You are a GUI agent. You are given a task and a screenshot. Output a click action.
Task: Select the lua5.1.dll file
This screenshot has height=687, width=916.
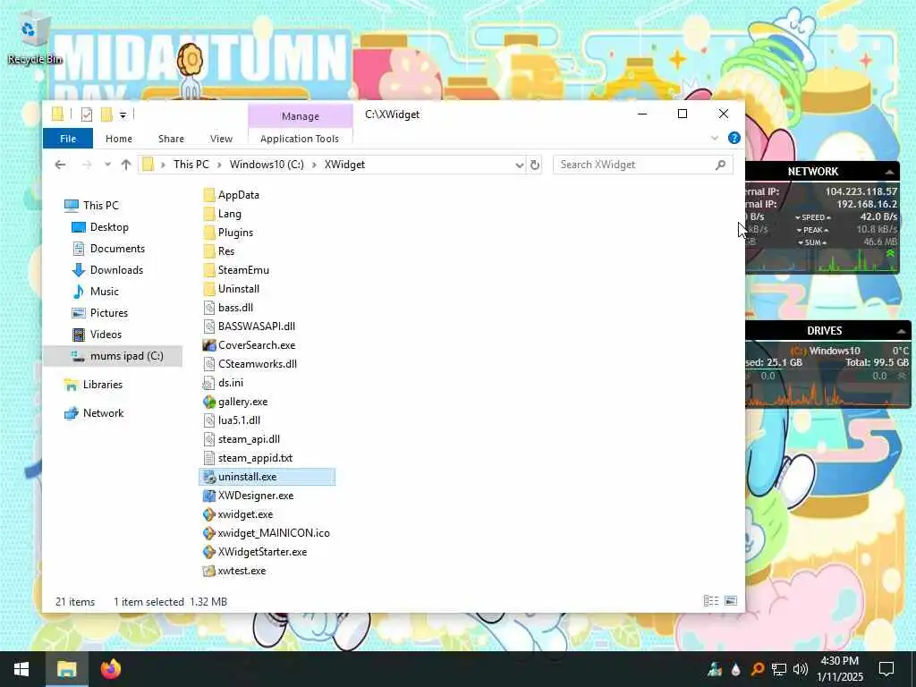coord(232,420)
